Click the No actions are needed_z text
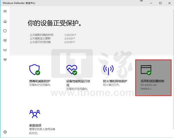 click(148, 87)
